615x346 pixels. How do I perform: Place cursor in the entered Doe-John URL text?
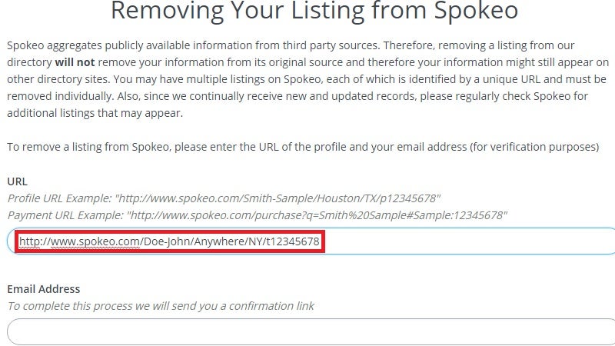pyautogui.click(x=169, y=241)
